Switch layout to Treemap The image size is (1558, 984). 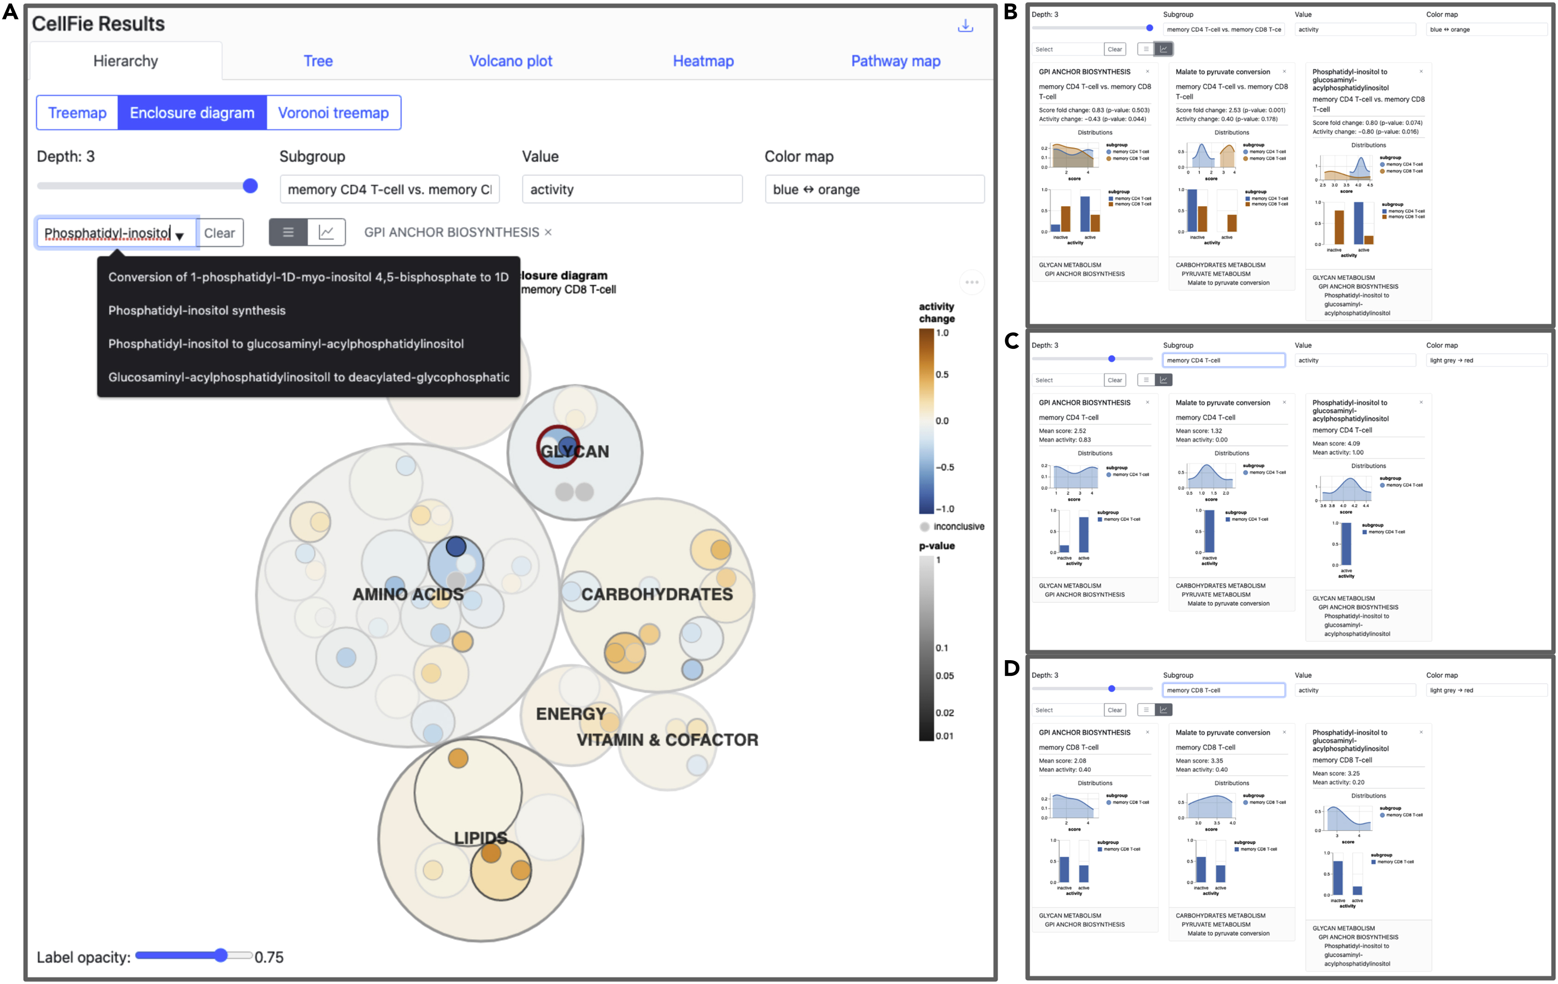77,113
